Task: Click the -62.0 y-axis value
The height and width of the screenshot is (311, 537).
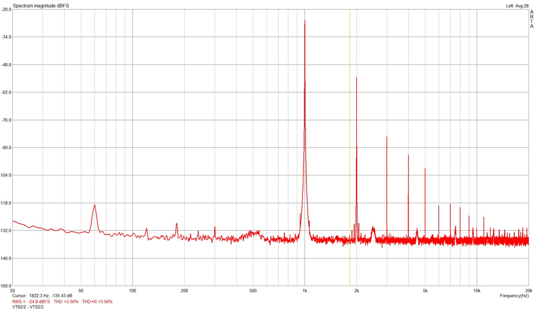Action: pos(6,92)
